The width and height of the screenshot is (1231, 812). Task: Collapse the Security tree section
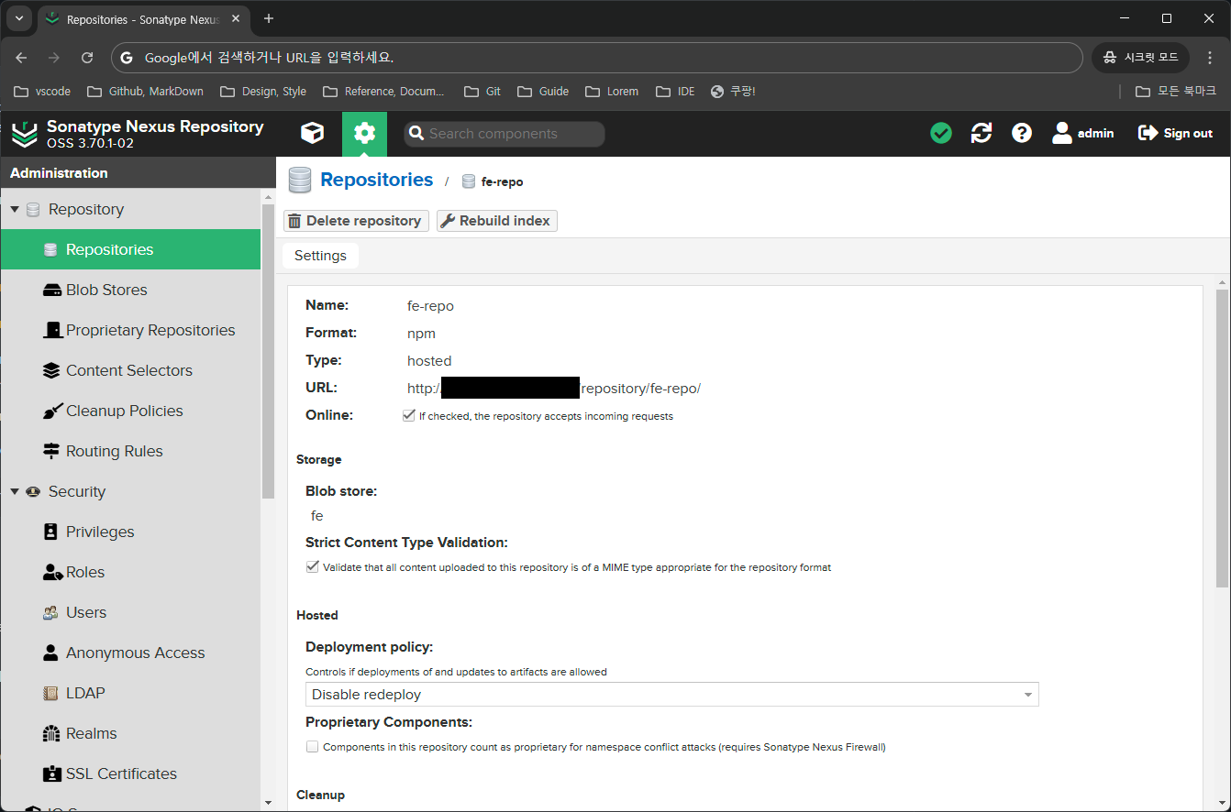point(14,491)
